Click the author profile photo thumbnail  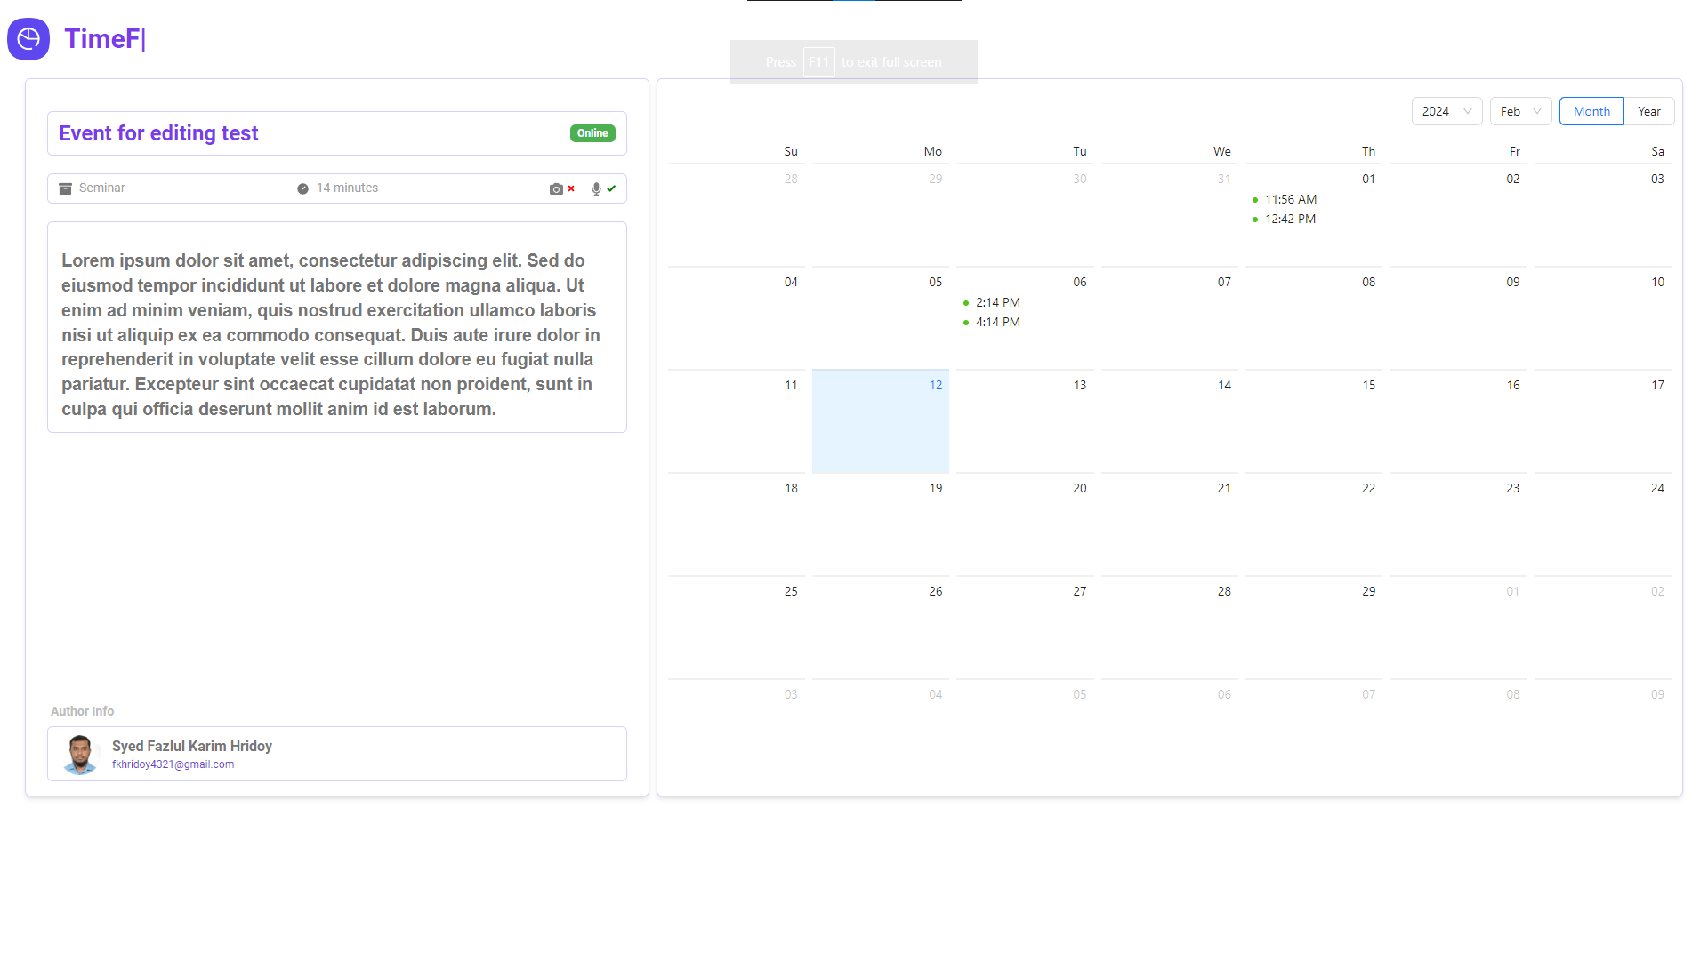(x=80, y=754)
